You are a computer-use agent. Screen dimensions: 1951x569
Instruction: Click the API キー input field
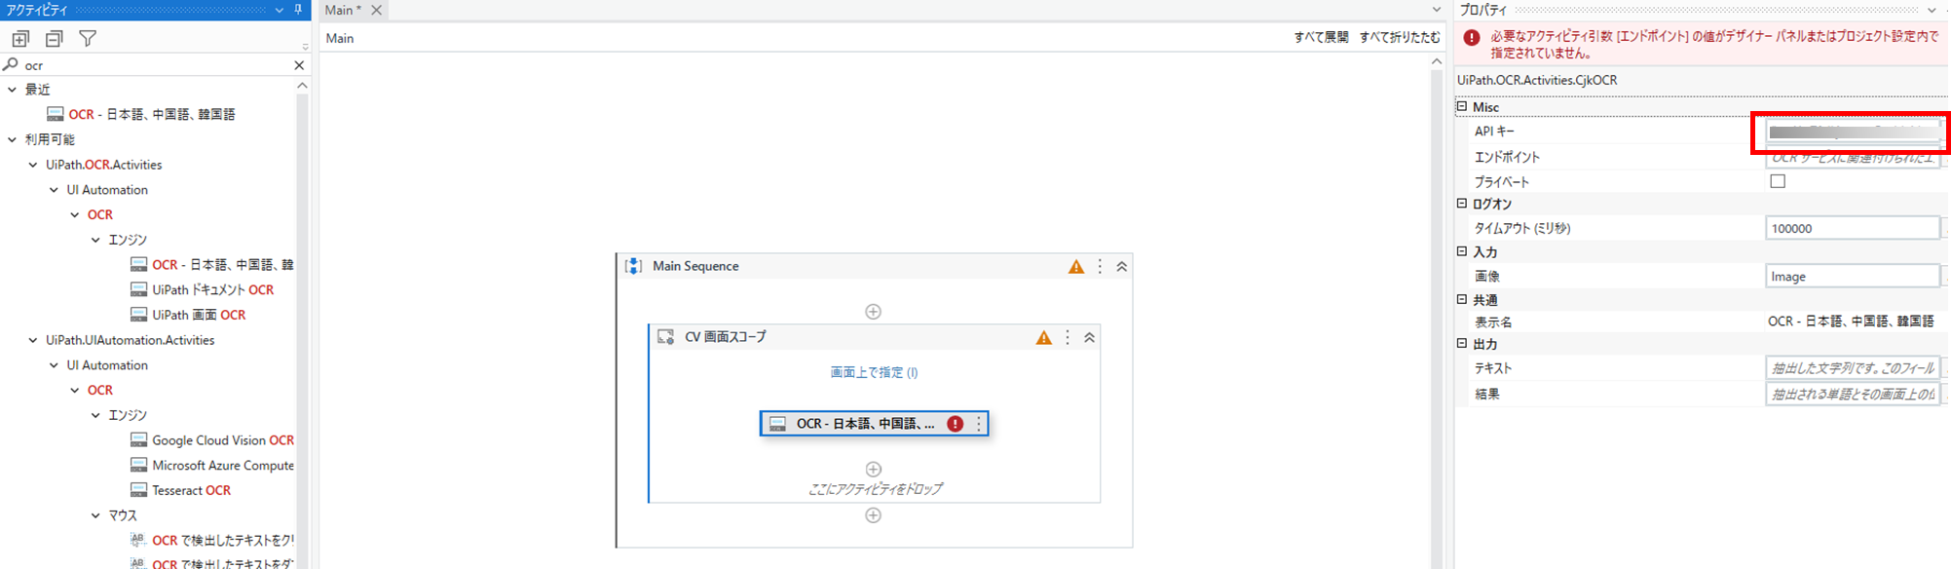(1853, 132)
